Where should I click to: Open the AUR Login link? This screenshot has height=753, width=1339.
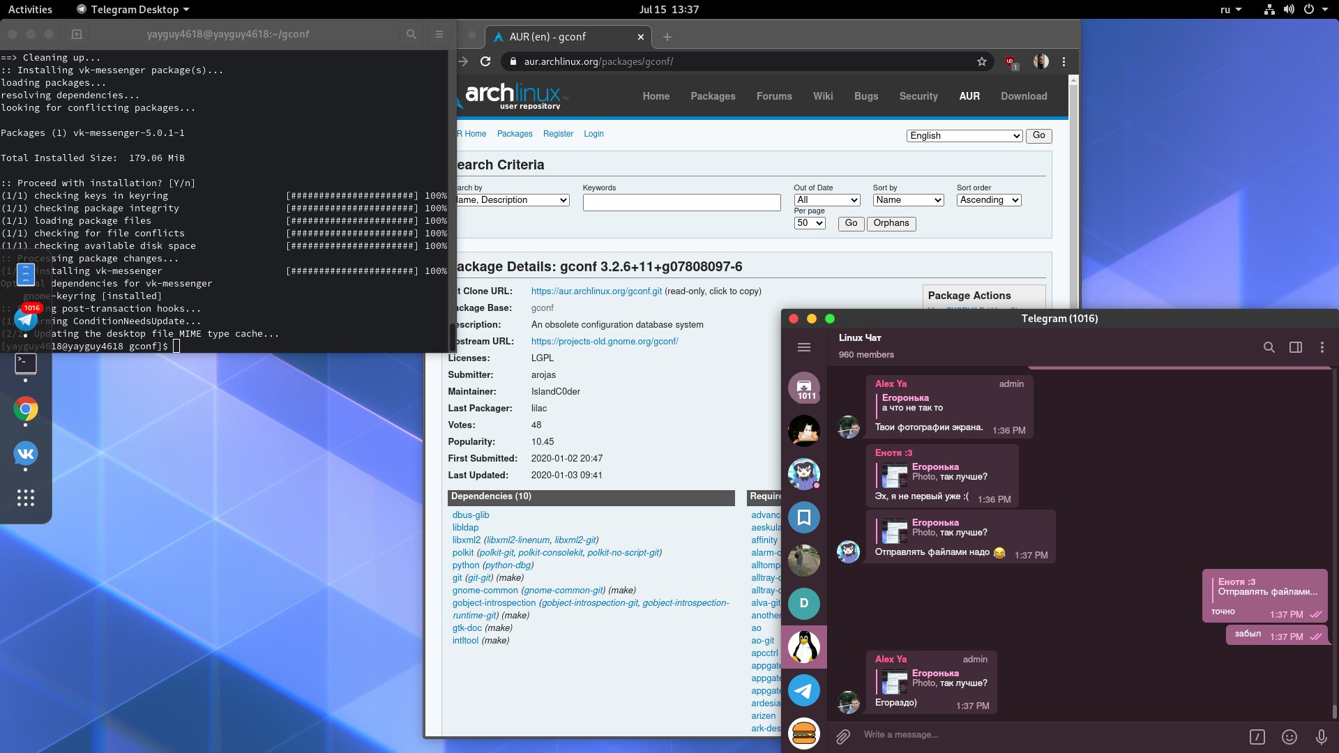(x=593, y=134)
